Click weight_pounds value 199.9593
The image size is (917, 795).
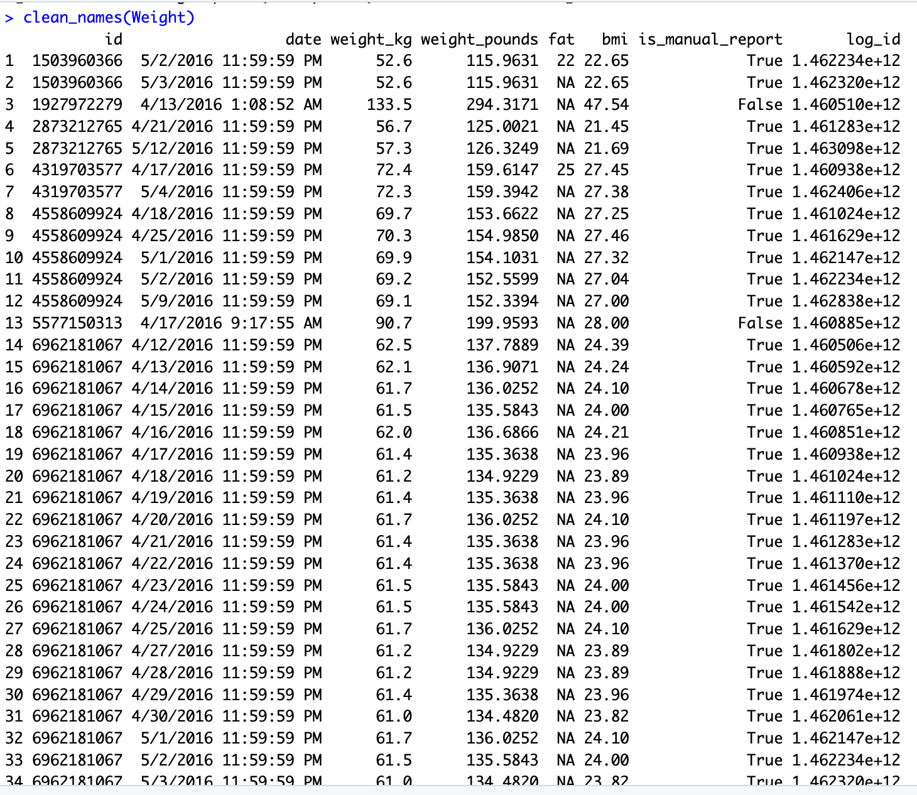pos(502,323)
